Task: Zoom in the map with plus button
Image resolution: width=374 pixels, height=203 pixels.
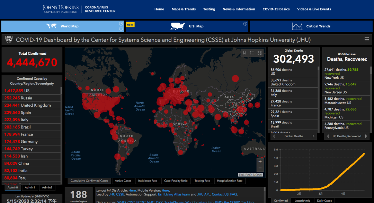Action: pos(260,162)
